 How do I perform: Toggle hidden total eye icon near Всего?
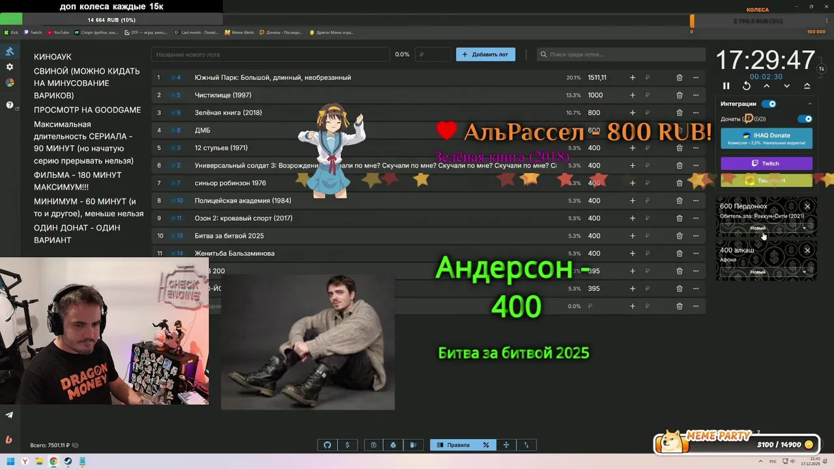point(76,446)
